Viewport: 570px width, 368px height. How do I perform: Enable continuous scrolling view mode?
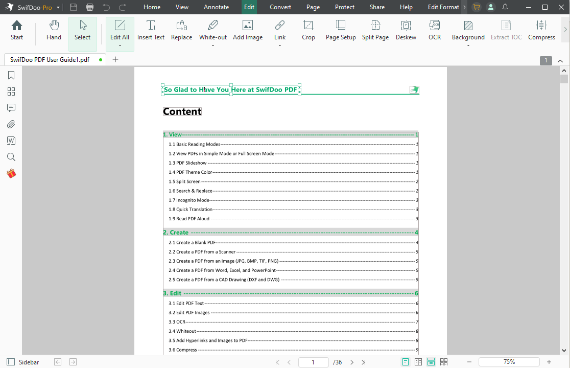(431, 362)
